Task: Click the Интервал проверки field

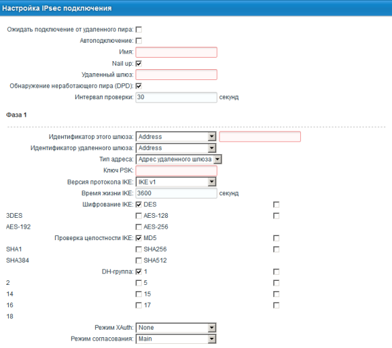Action: point(176,98)
